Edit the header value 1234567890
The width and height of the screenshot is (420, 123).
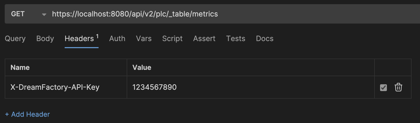251,87
